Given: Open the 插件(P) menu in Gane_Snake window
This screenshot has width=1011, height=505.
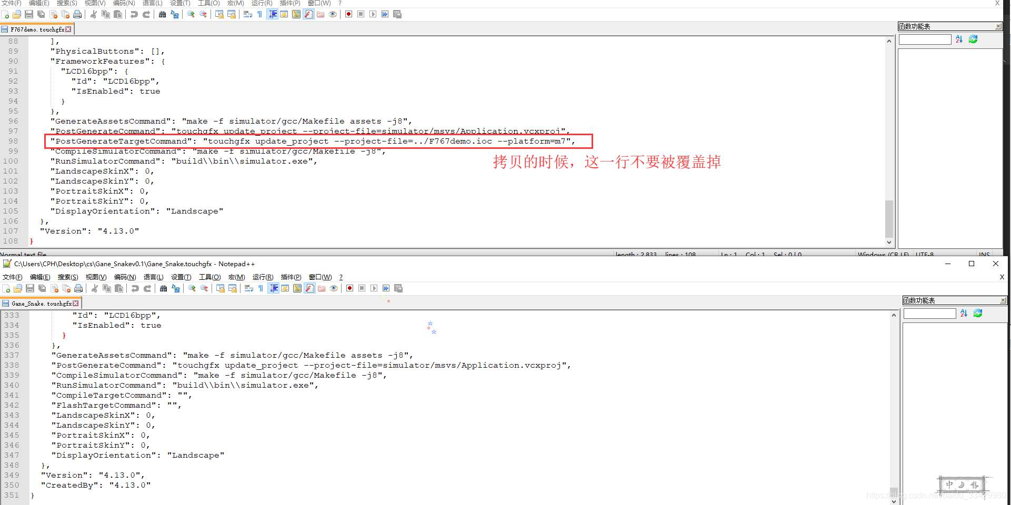Looking at the screenshot, I should tap(291, 277).
